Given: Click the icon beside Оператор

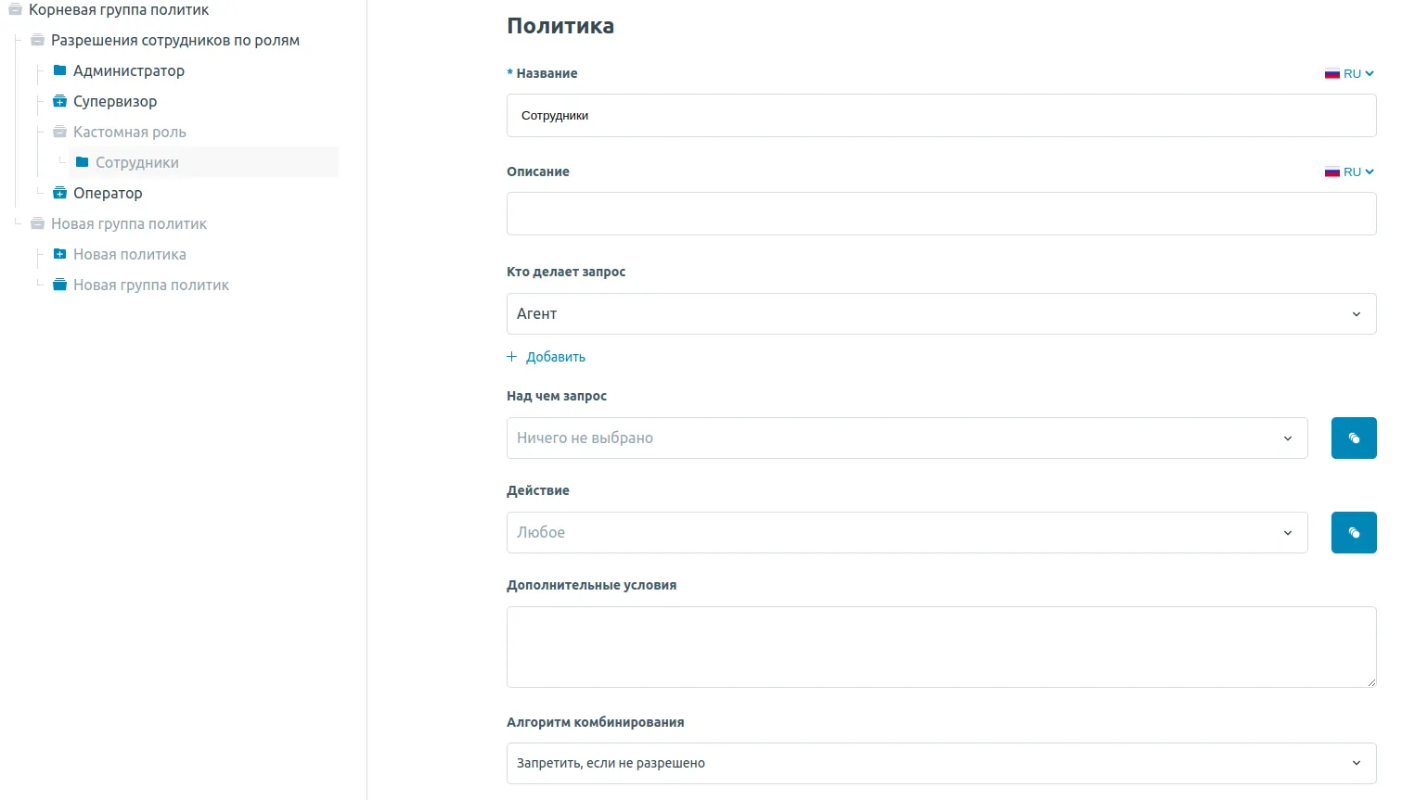Looking at the screenshot, I should tap(59, 193).
